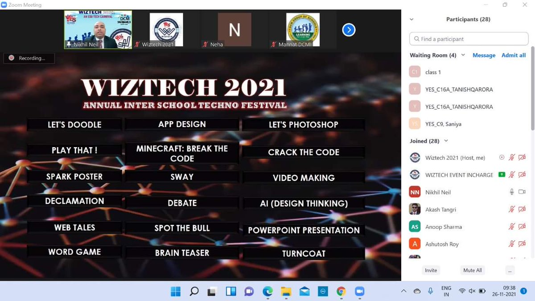The image size is (535, 301).
Task: Show hidden system tray icons
Action: point(403,291)
